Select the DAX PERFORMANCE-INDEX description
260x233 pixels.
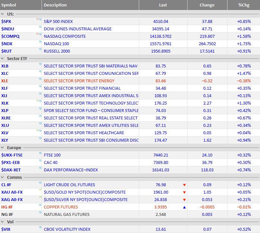point(71,170)
